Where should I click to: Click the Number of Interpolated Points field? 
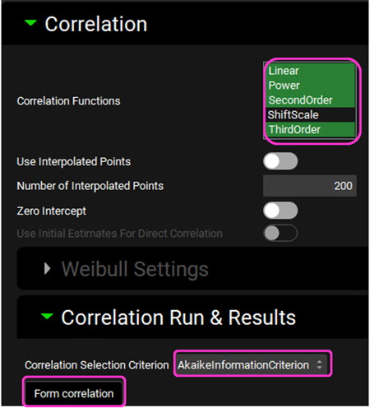pos(310,186)
